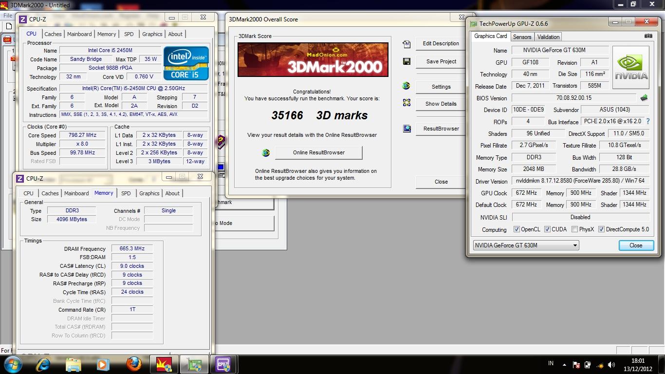
Task: Click the Edit Description document icon
Action: tap(406, 44)
